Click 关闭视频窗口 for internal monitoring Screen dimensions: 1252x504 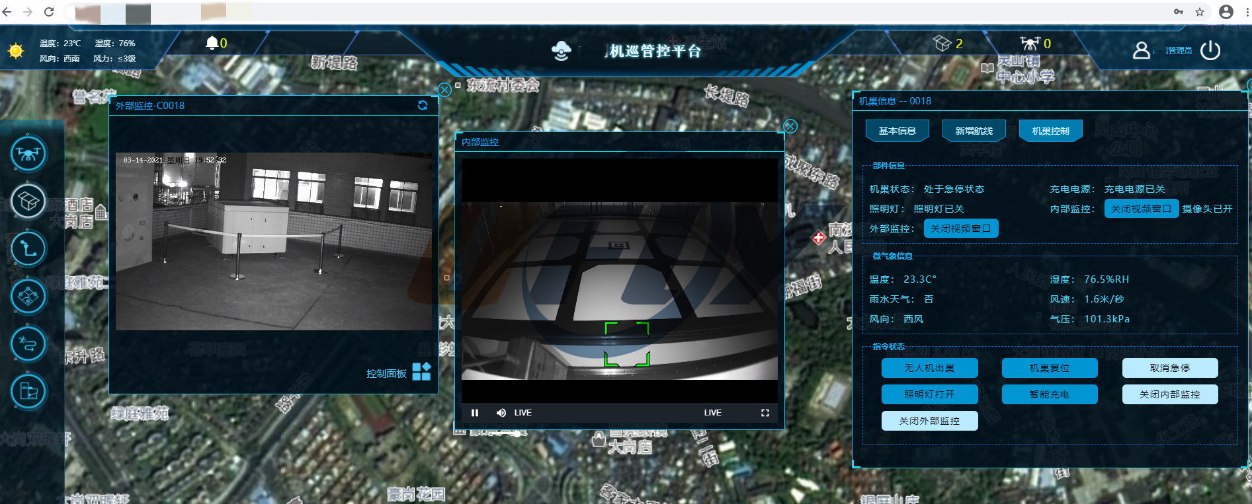1142,209
